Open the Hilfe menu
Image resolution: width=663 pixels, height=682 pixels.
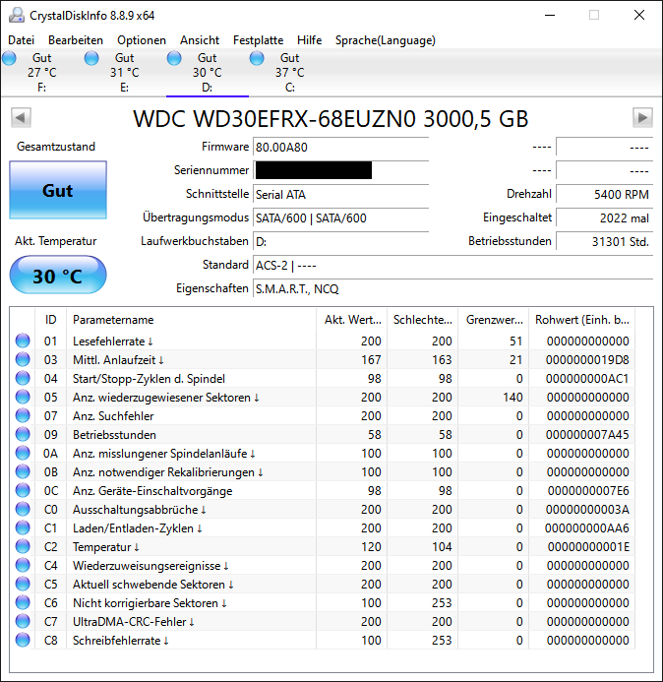(x=309, y=40)
